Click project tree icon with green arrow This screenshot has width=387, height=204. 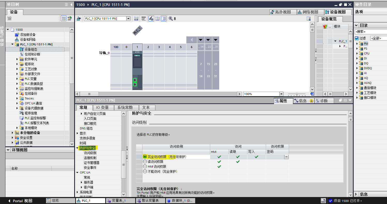coord(70,18)
